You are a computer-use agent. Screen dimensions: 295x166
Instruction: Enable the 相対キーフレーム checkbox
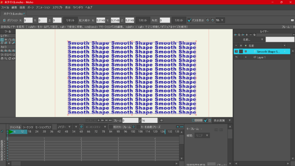click(111, 127)
